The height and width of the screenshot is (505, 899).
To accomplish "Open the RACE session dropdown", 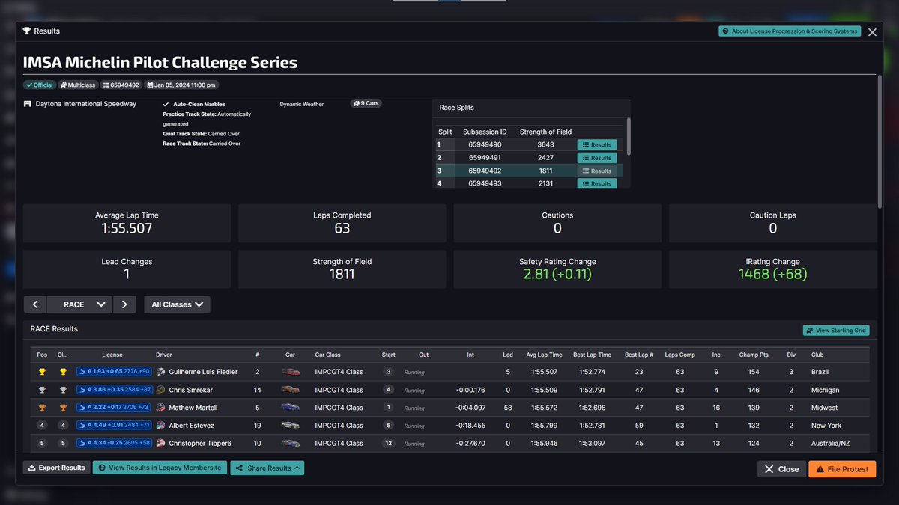I will [79, 304].
